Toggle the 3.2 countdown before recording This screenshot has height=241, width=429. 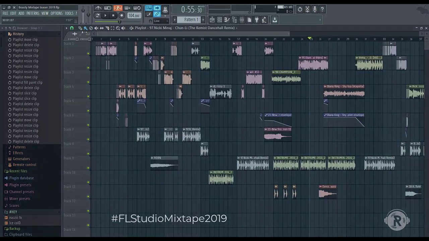(x=117, y=8)
